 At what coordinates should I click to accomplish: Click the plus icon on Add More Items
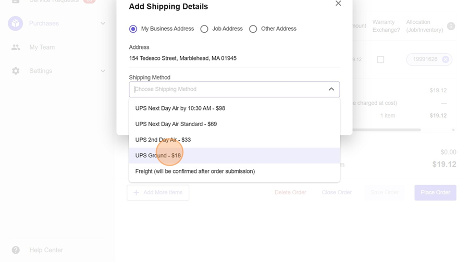pos(136,193)
